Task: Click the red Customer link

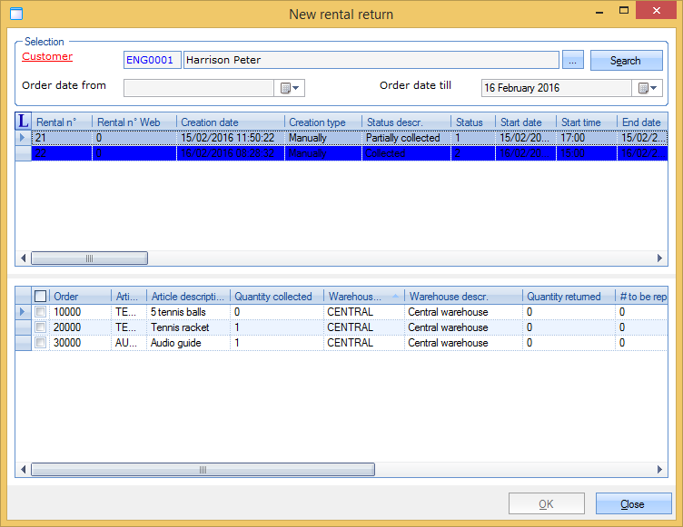Action: pos(47,56)
